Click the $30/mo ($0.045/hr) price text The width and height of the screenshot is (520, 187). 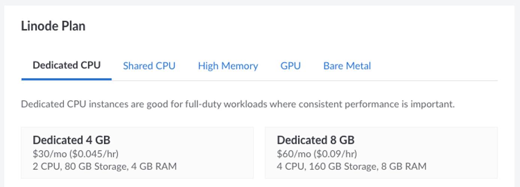[x=76, y=154]
